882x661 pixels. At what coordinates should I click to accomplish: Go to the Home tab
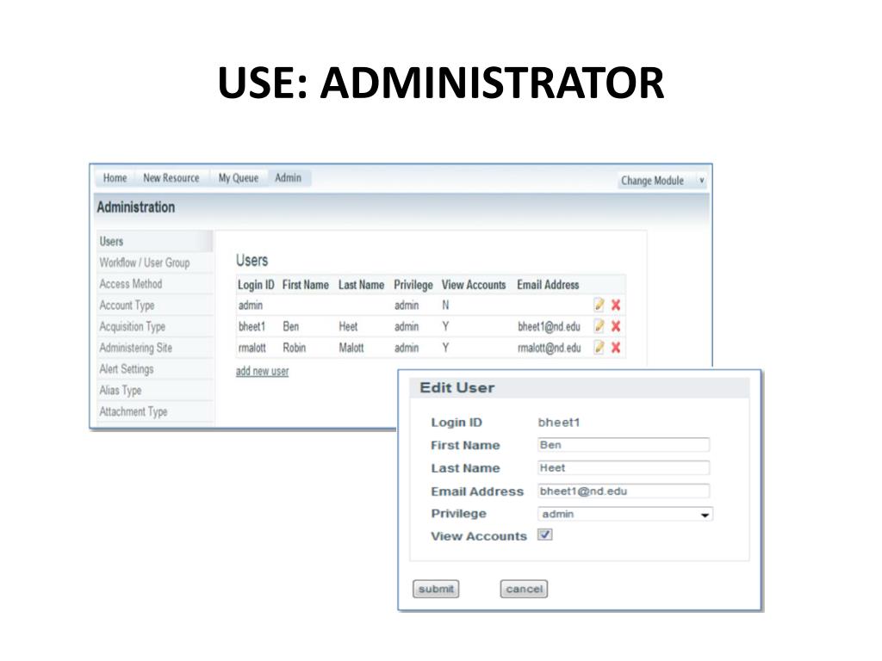pos(115,178)
